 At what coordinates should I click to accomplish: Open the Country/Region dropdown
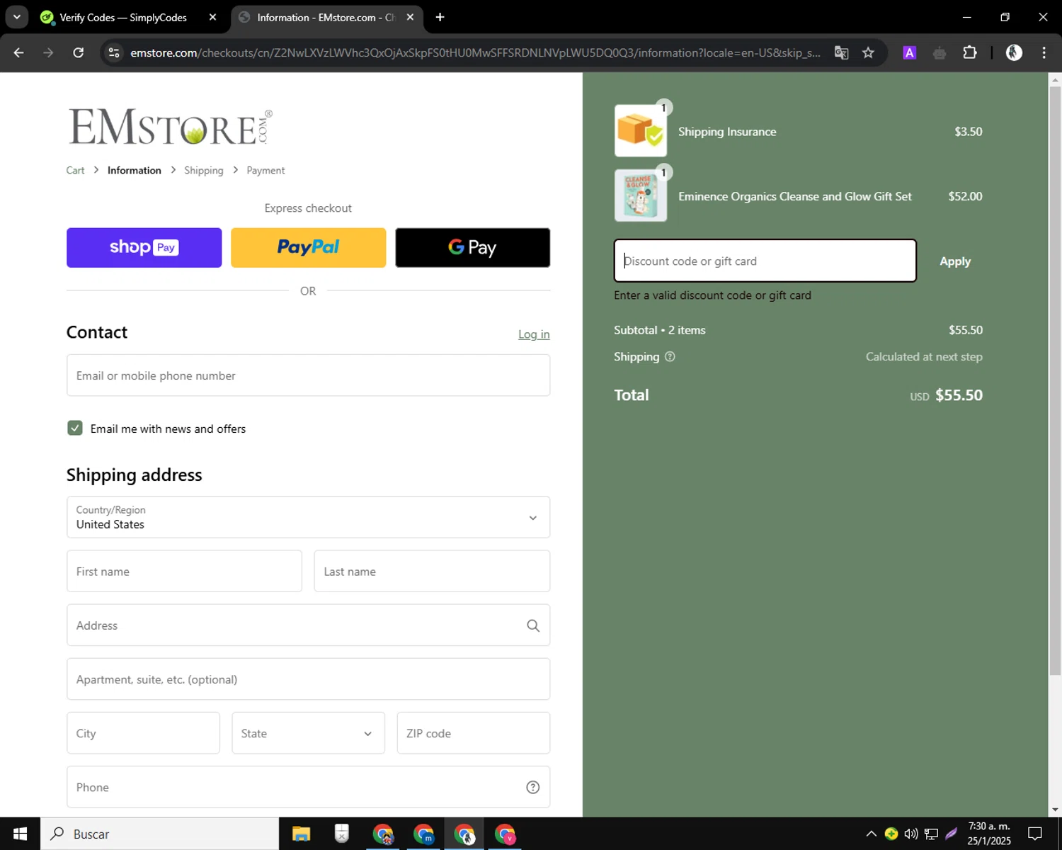point(308,517)
